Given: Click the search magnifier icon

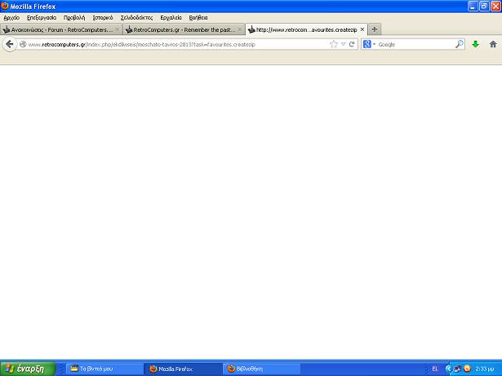Looking at the screenshot, I should point(459,44).
